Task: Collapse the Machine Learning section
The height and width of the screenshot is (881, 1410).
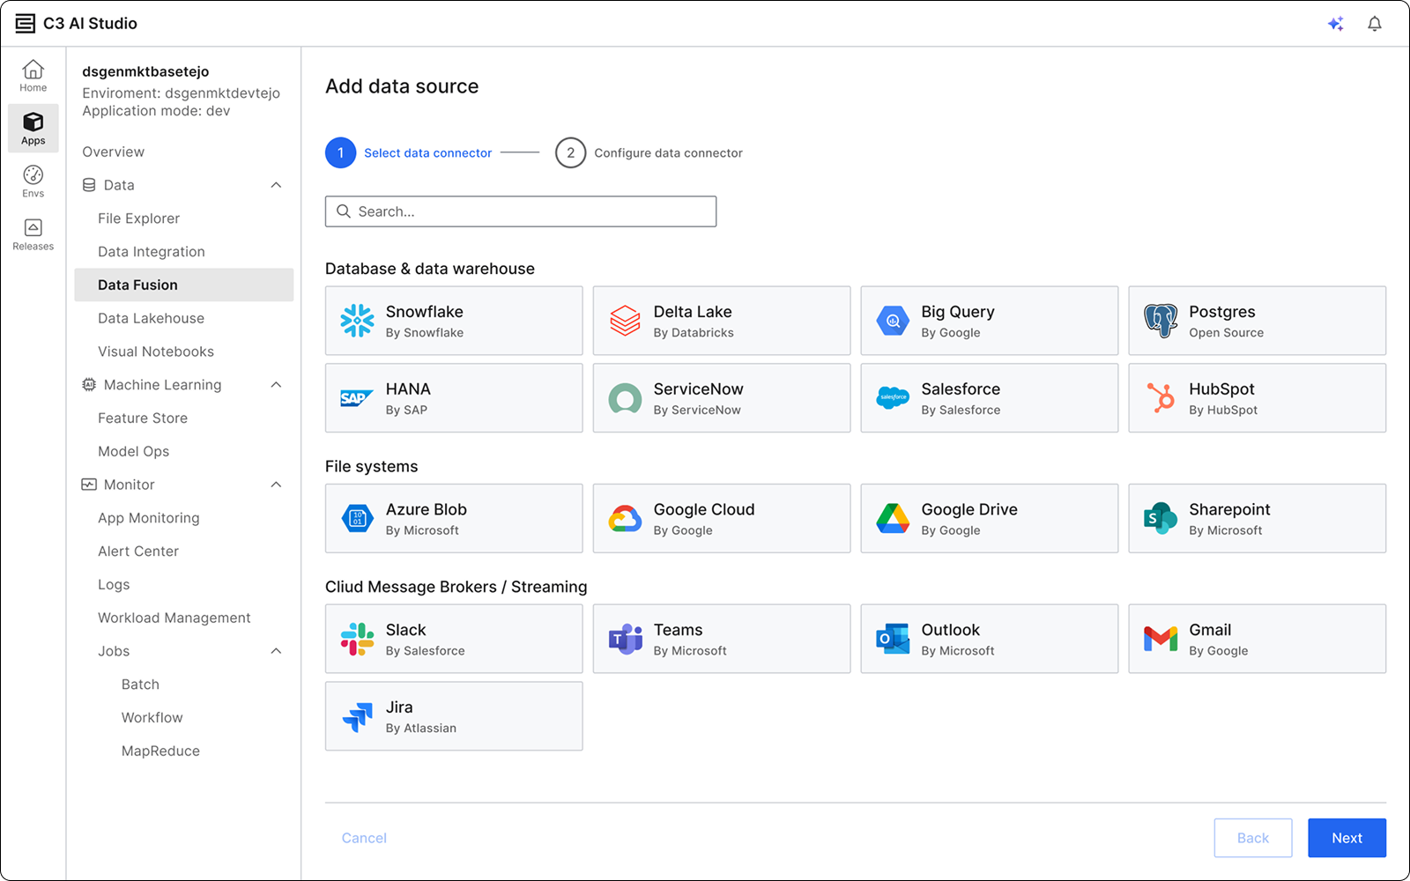Action: pos(276,385)
